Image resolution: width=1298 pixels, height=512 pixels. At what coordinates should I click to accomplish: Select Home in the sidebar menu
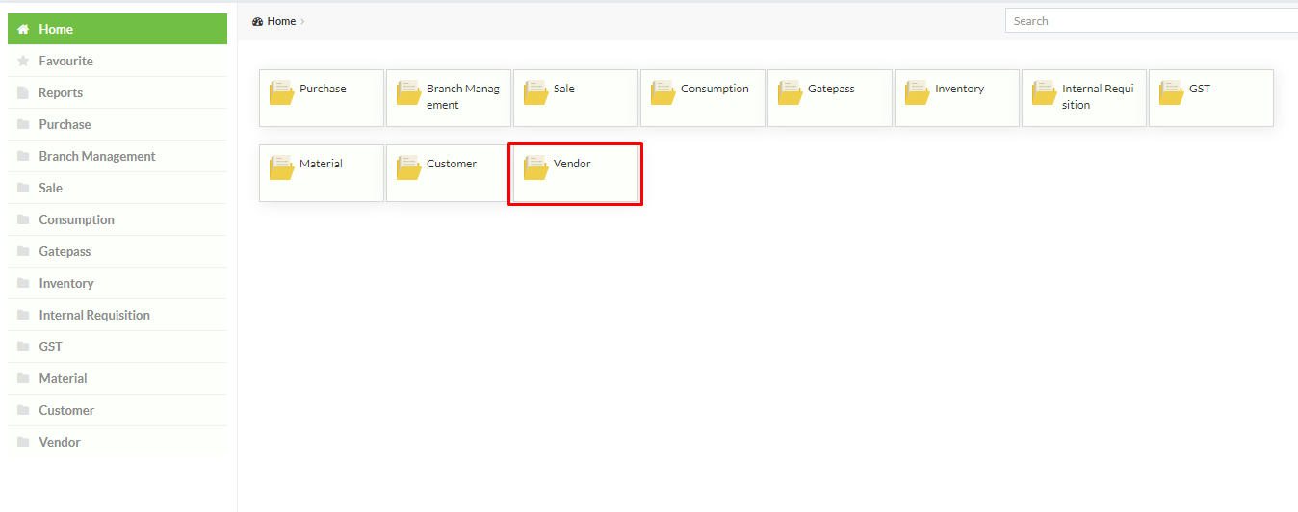pyautogui.click(x=117, y=29)
